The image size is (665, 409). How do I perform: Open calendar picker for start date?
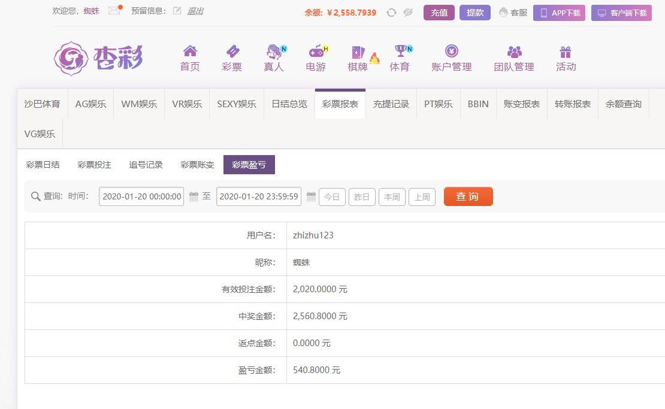[x=194, y=196]
